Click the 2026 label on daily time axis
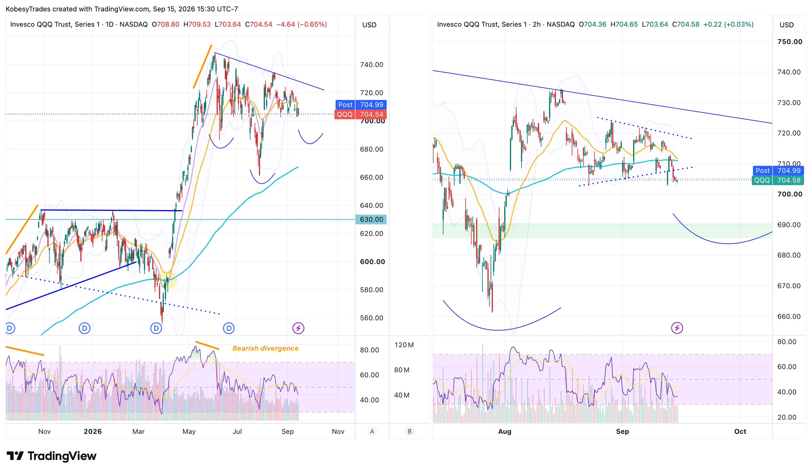812x473 pixels. (x=93, y=431)
